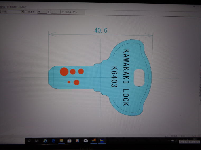This screenshot has height=150, width=201.
Task: Toggle the 15度毎 checkbox
Action: pyautogui.click(x=26, y=12)
